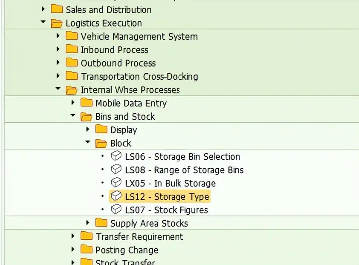
Task: Collapse the Block folder arrow
Action: [x=88, y=143]
